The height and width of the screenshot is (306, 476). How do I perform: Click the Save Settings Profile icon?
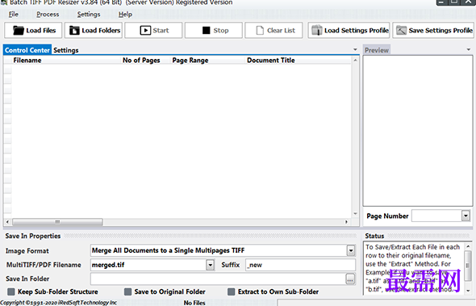401,31
